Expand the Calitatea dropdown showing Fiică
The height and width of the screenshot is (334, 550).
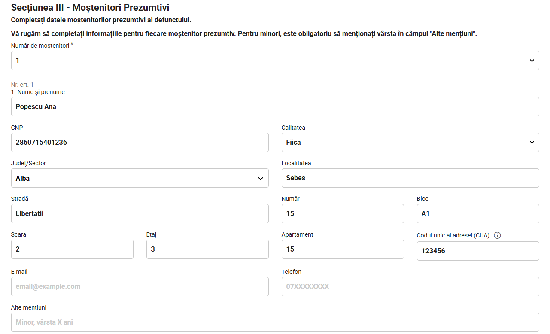coord(410,142)
